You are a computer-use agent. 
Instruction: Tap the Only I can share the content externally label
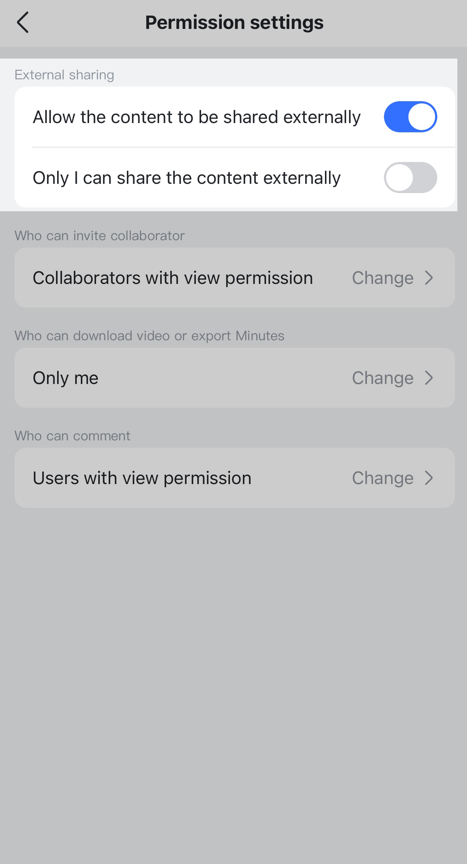pos(187,178)
